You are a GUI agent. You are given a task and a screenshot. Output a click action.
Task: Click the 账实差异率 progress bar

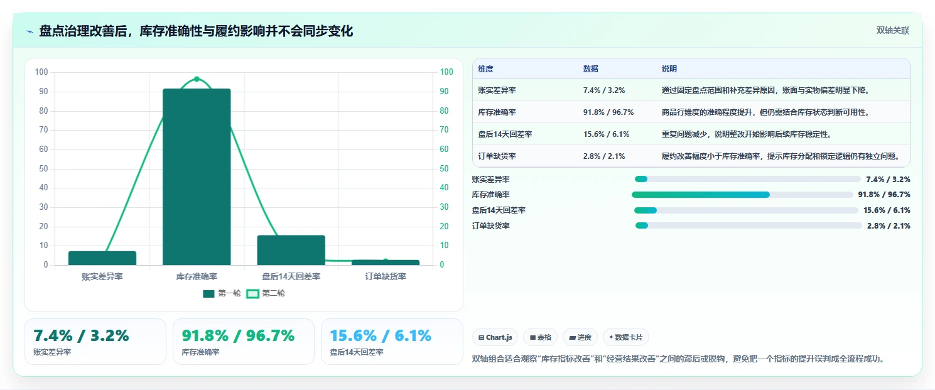click(x=747, y=179)
